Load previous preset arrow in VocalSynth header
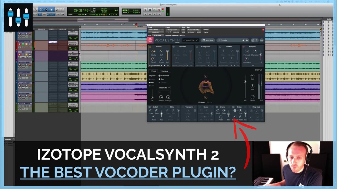 click(x=243, y=40)
